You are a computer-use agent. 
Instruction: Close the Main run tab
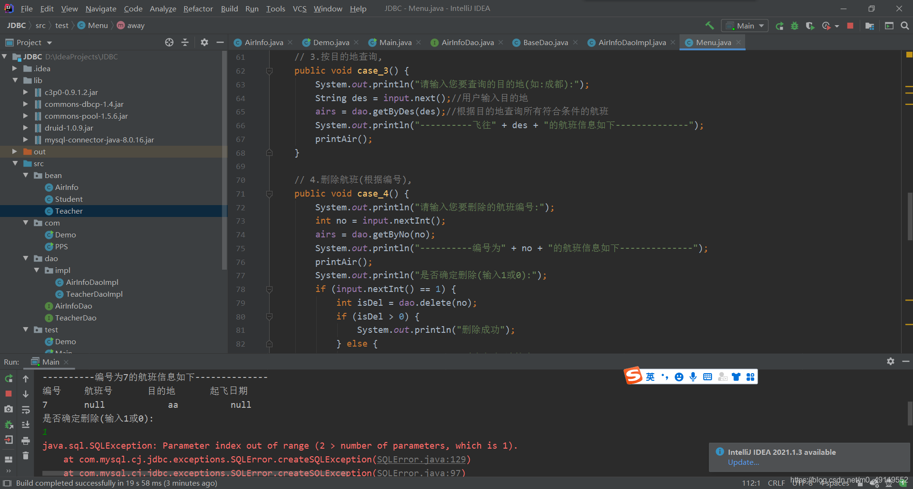66,362
